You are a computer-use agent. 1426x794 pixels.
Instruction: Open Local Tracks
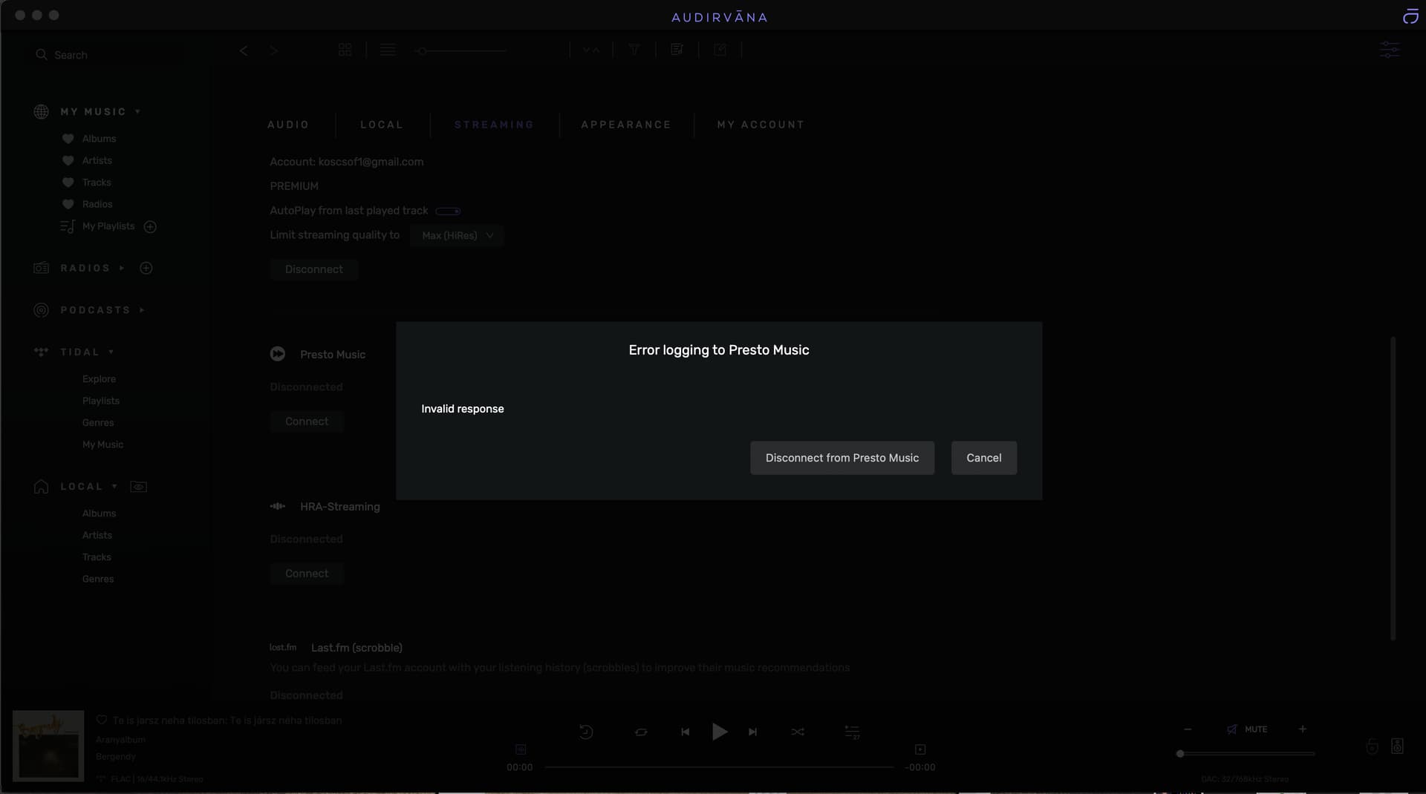pyautogui.click(x=97, y=557)
